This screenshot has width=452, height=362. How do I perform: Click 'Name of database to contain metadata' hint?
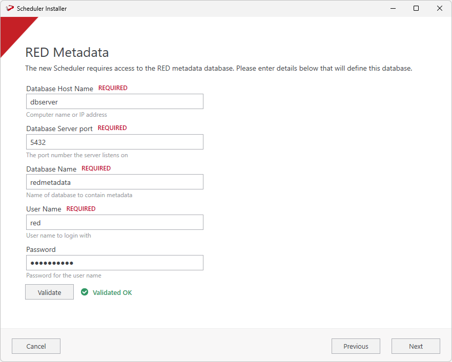pyautogui.click(x=79, y=195)
